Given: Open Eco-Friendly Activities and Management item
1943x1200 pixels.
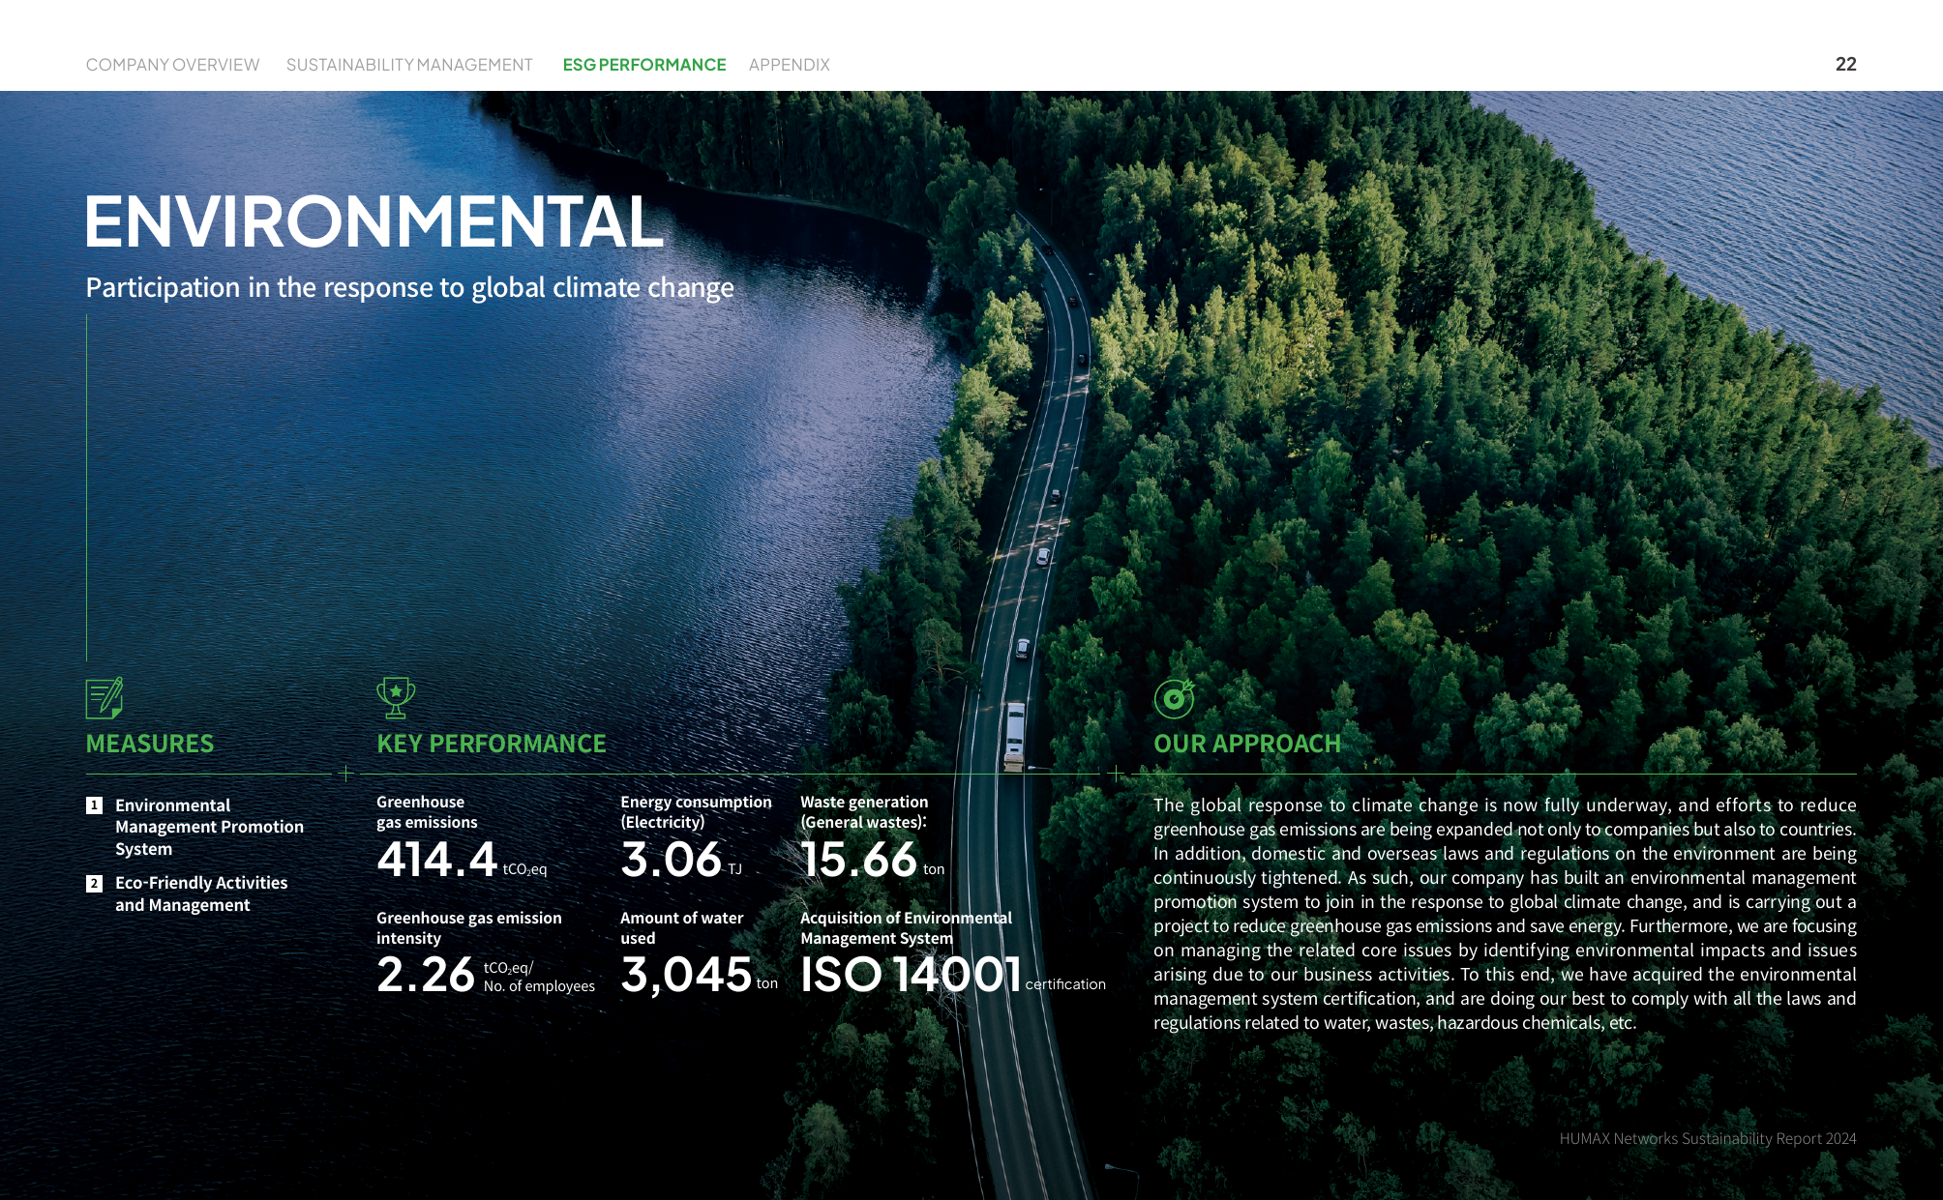Looking at the screenshot, I should pyautogui.click(x=201, y=893).
